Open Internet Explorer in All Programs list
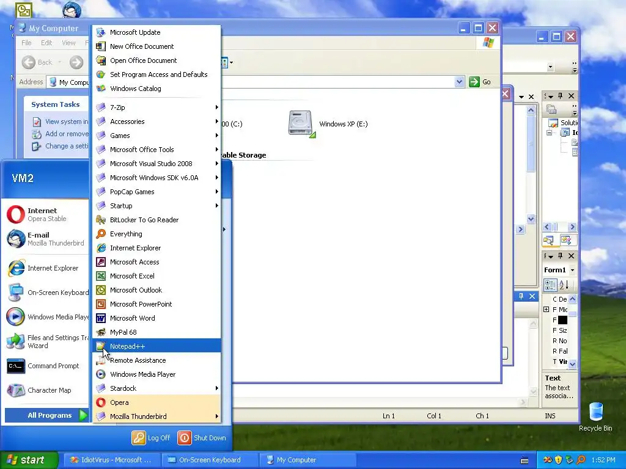The height and width of the screenshot is (469, 626). click(x=156, y=248)
